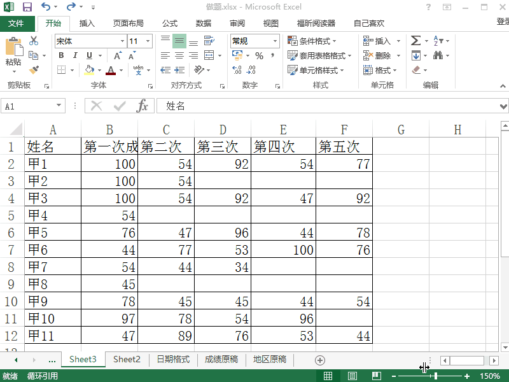
Task: Copy selection using Copy icon
Action: [34, 55]
